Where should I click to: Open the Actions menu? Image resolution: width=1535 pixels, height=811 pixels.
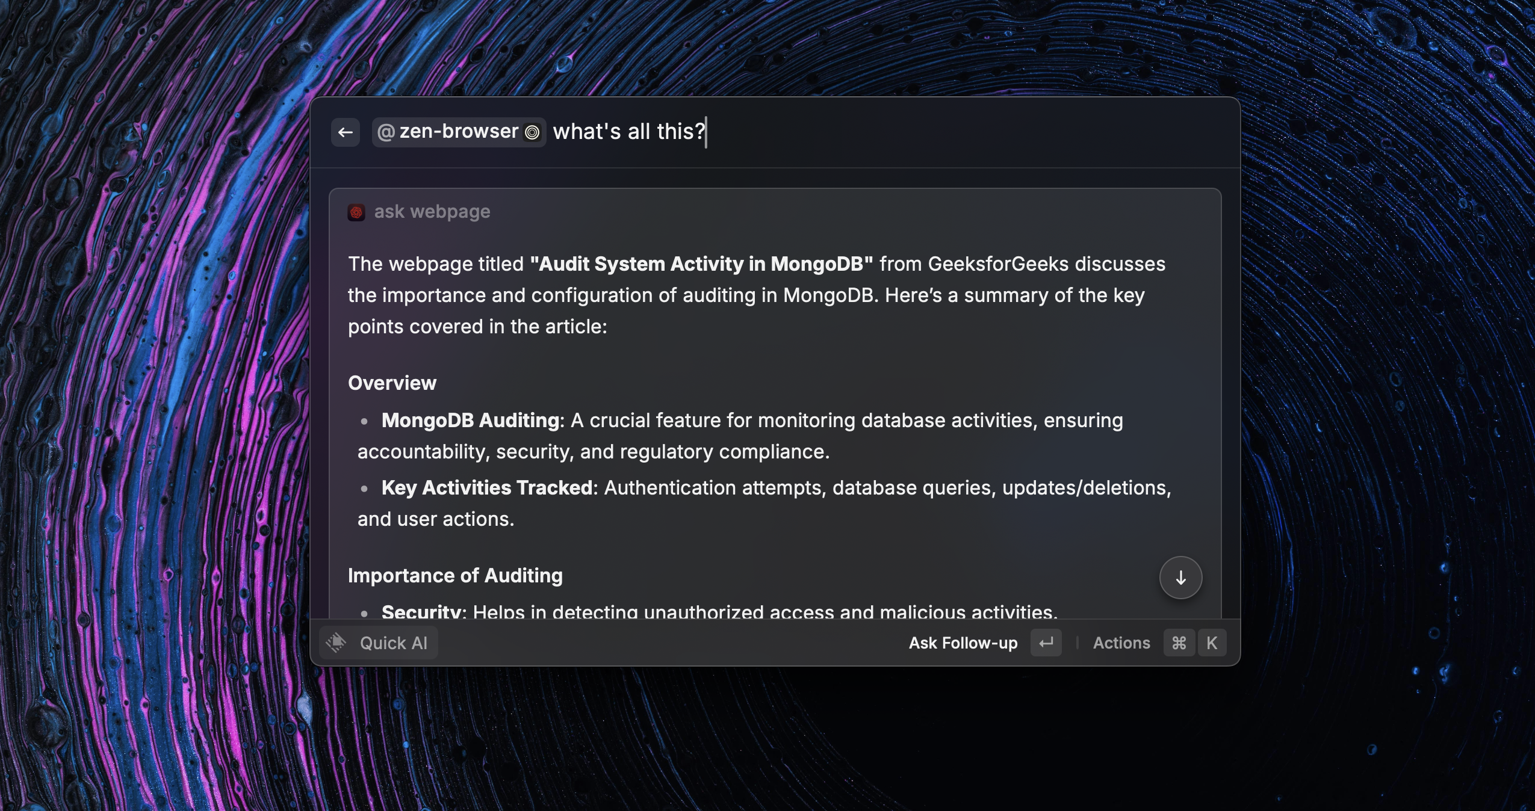1121,643
